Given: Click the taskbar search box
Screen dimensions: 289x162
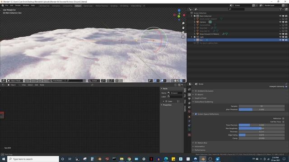Looking at the screenshot, I should click(x=33, y=159).
